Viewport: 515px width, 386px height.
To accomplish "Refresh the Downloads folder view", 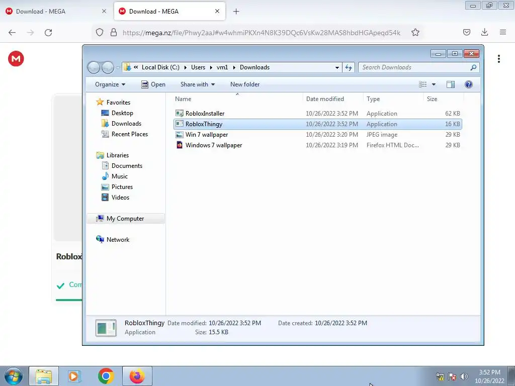I will point(349,67).
